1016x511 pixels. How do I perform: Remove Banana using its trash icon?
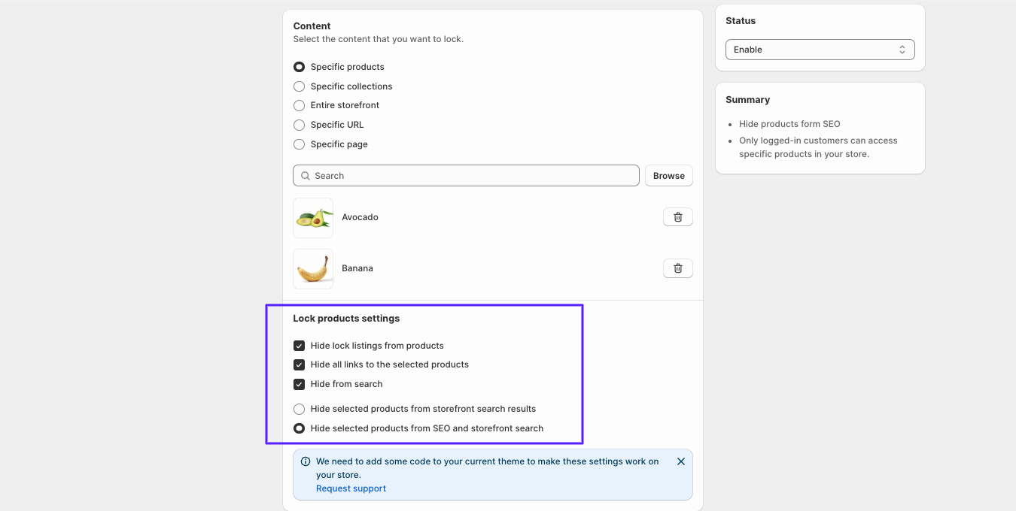coord(677,268)
